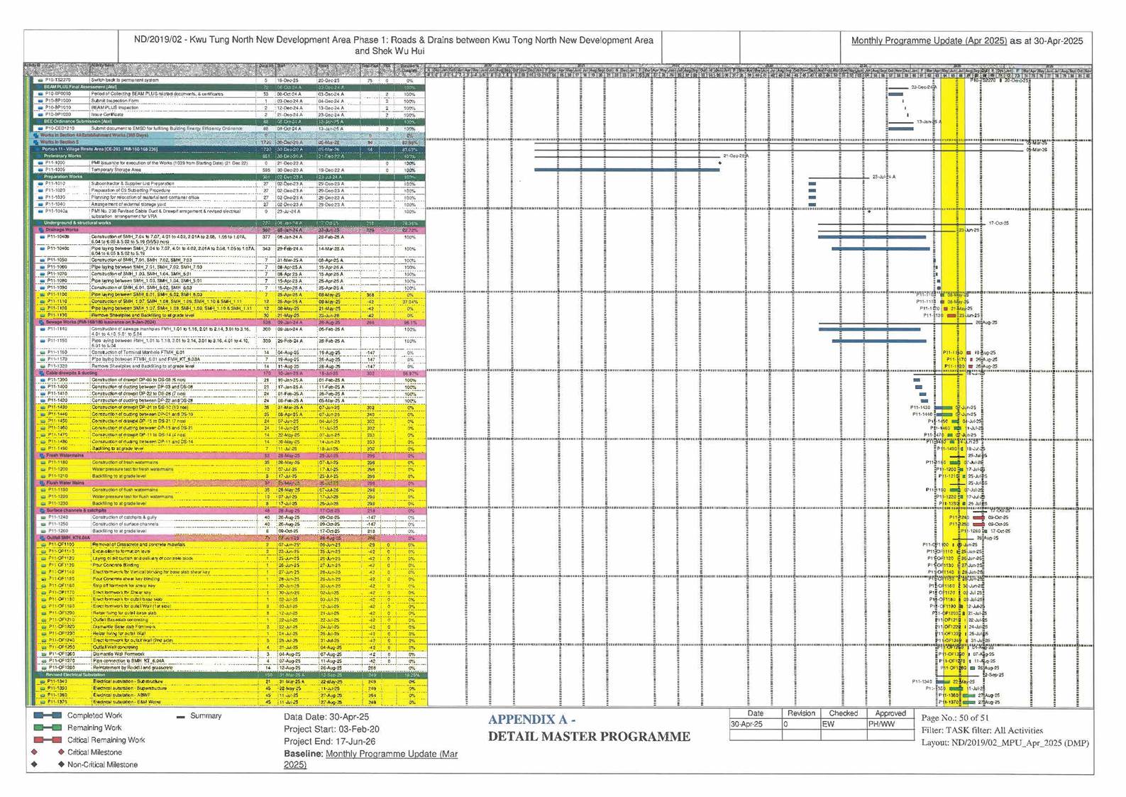The width and height of the screenshot is (1126, 797).
Task: Click the Critical Remaining Work legend bar
Action: [x=48, y=740]
